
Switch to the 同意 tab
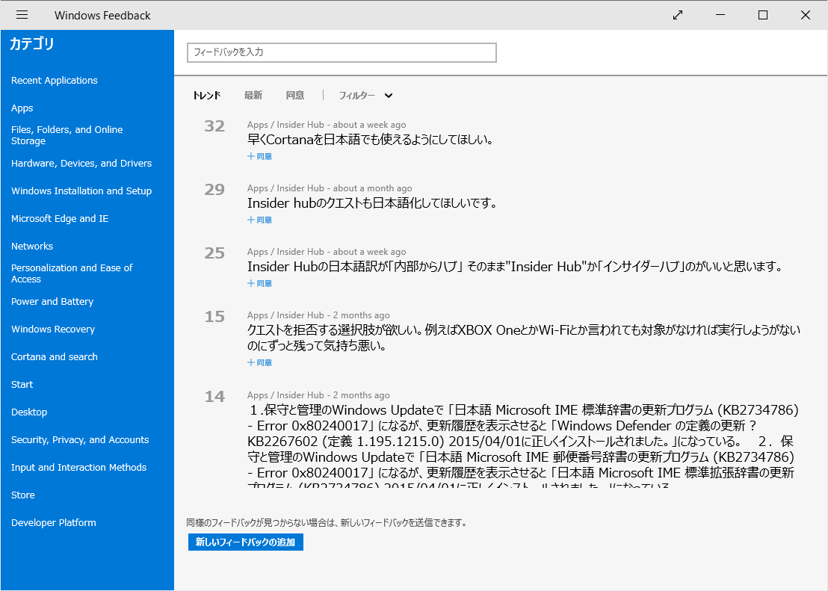click(x=294, y=96)
